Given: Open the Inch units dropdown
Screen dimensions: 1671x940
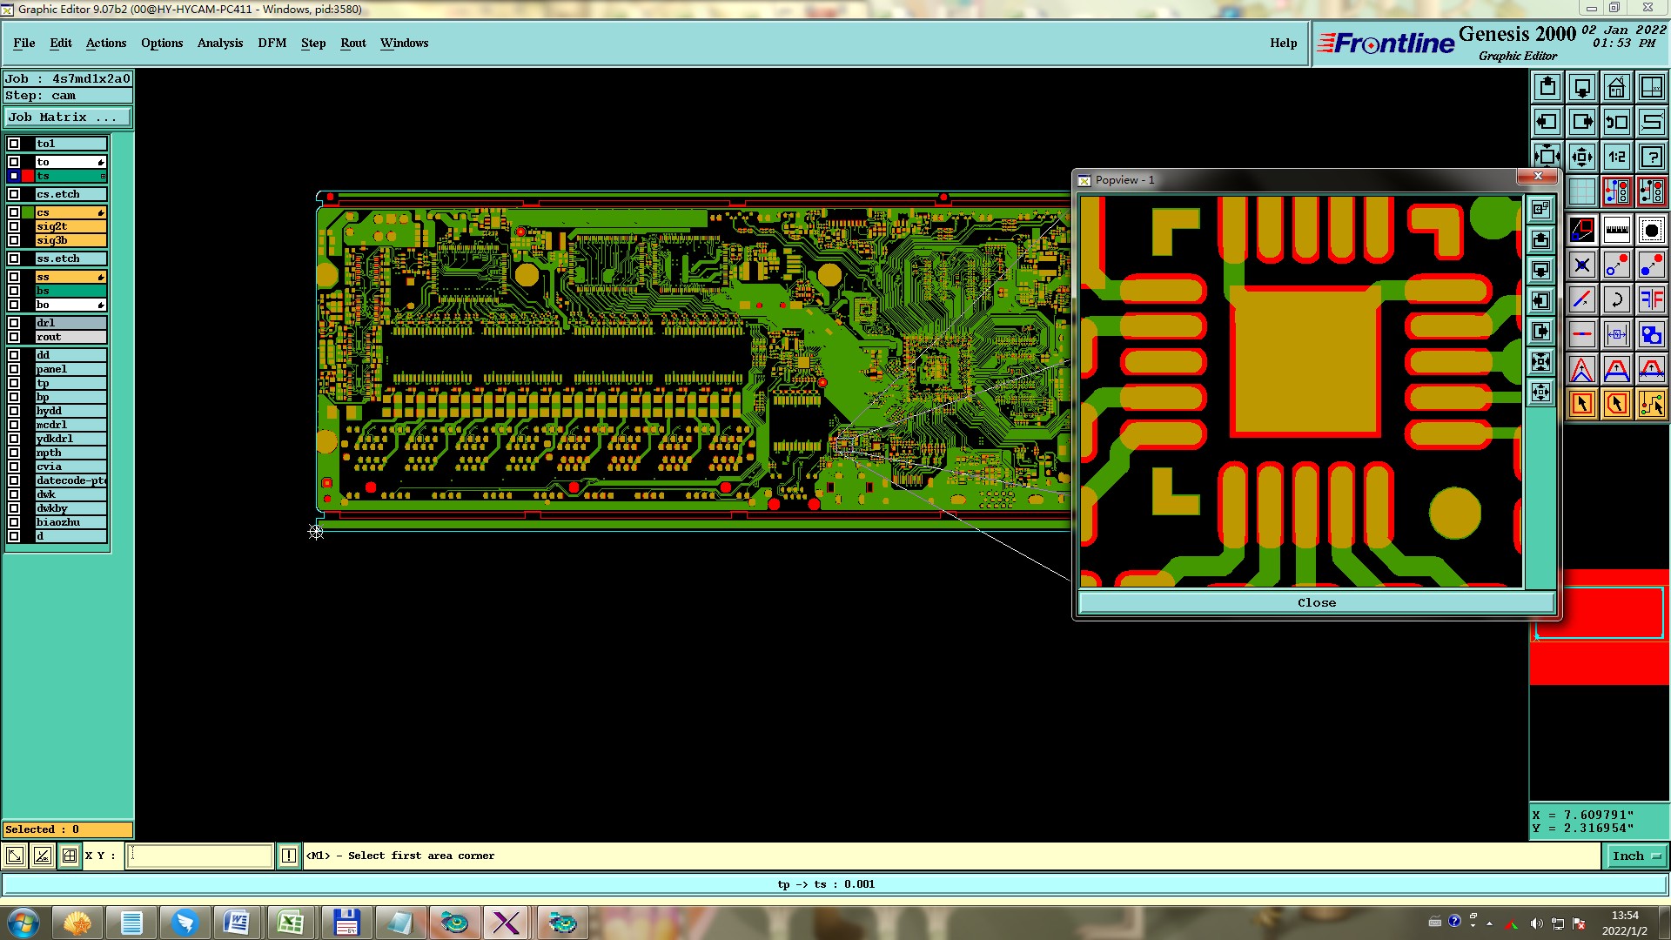Looking at the screenshot, I should click(x=1635, y=856).
